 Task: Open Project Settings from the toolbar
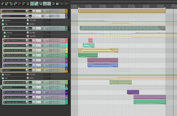(15, 4)
